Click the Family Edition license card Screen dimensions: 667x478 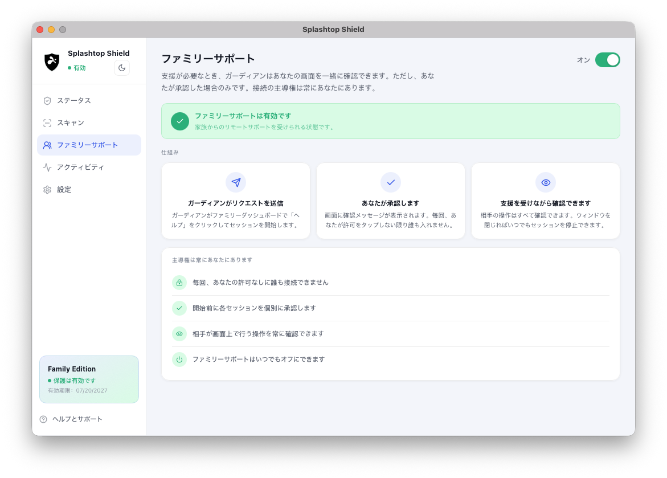[x=89, y=379]
